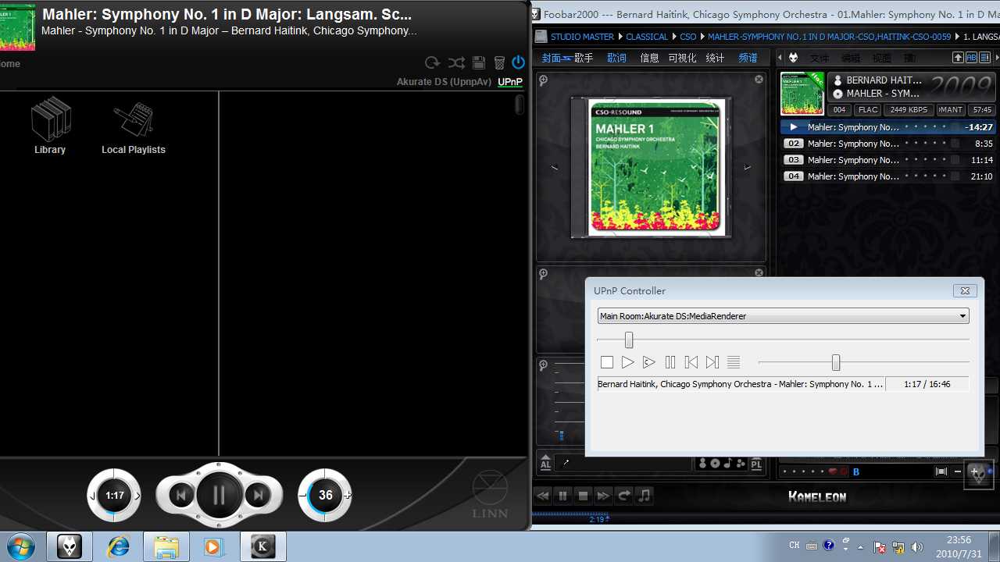
Task: Select track 02 with duration 8:35
Action: [x=889, y=144]
